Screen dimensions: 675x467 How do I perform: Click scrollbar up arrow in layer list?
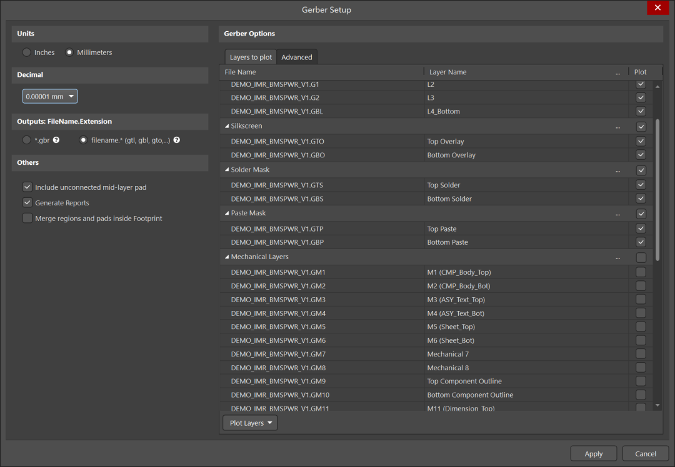click(x=657, y=87)
